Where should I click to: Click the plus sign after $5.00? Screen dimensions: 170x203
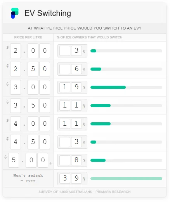point(50,163)
